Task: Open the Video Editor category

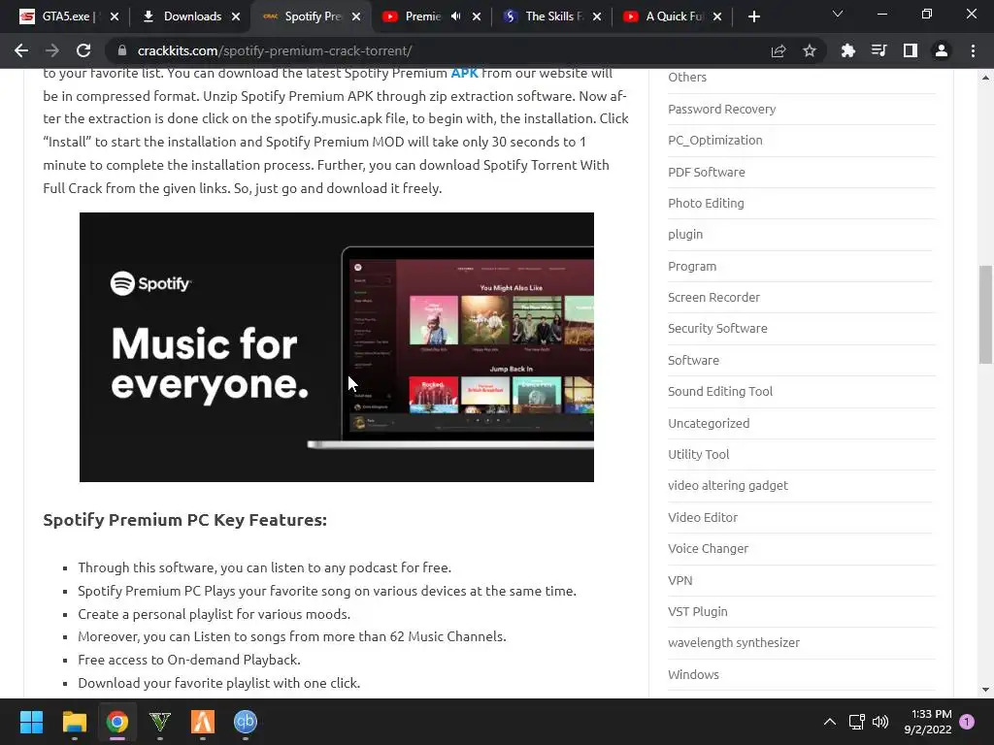Action: [x=703, y=518]
